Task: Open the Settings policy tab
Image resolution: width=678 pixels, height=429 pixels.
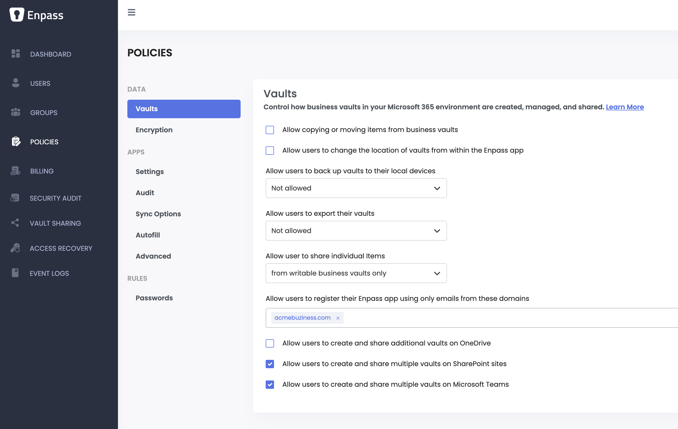Action: (x=150, y=172)
